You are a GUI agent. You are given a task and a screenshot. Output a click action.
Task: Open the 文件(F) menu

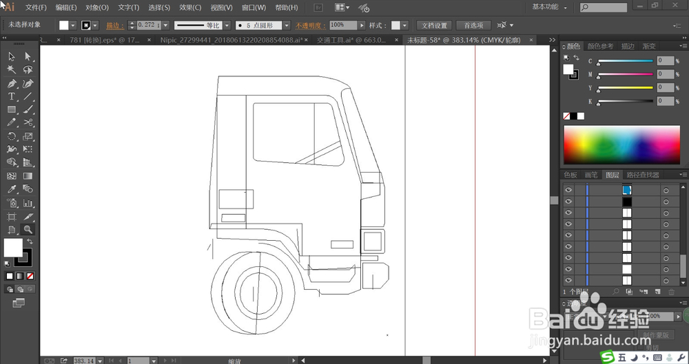tap(36, 8)
